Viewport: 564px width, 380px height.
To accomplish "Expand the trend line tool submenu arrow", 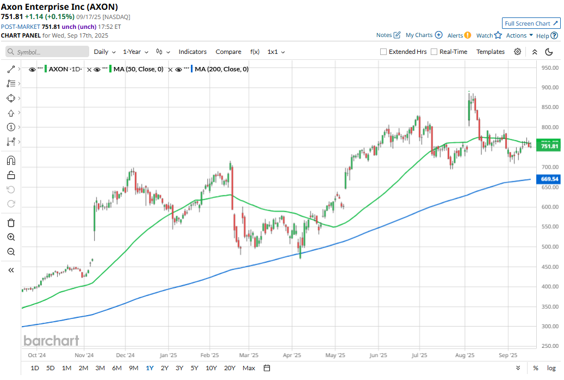I will pos(19,69).
